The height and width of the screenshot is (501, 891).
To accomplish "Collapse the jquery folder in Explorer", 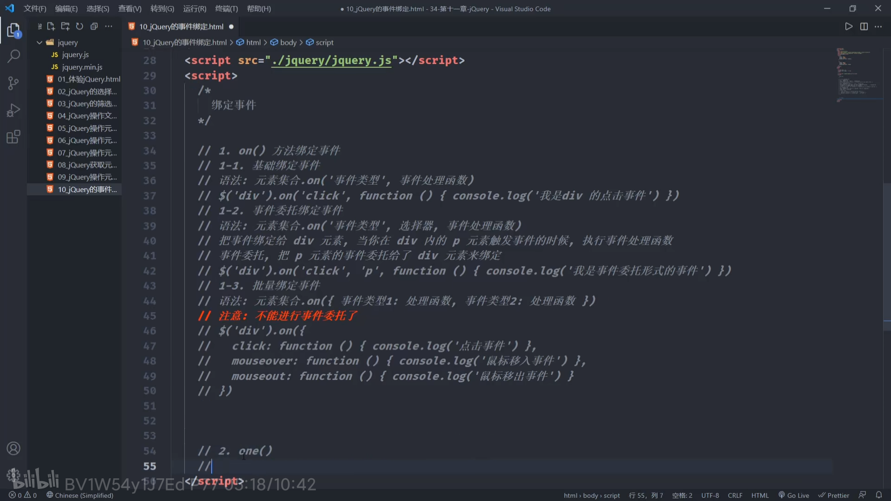I will (39, 42).
